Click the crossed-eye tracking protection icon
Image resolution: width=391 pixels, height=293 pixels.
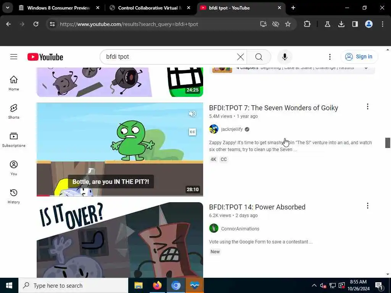pos(276,24)
